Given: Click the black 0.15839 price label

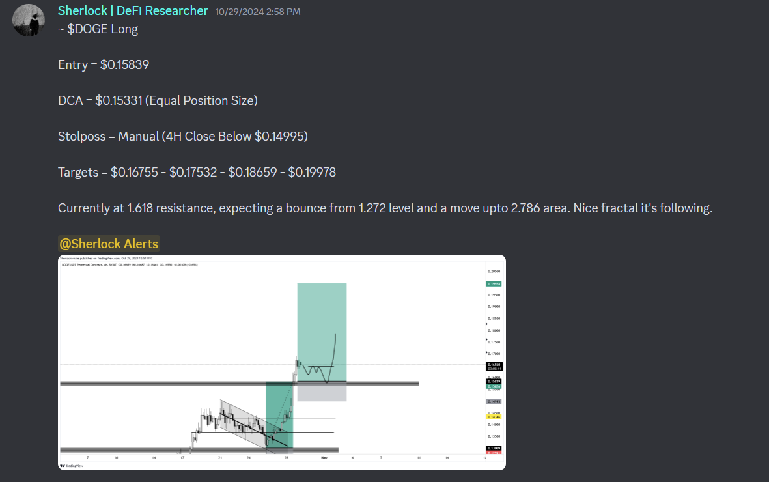Looking at the screenshot, I should pyautogui.click(x=494, y=382).
